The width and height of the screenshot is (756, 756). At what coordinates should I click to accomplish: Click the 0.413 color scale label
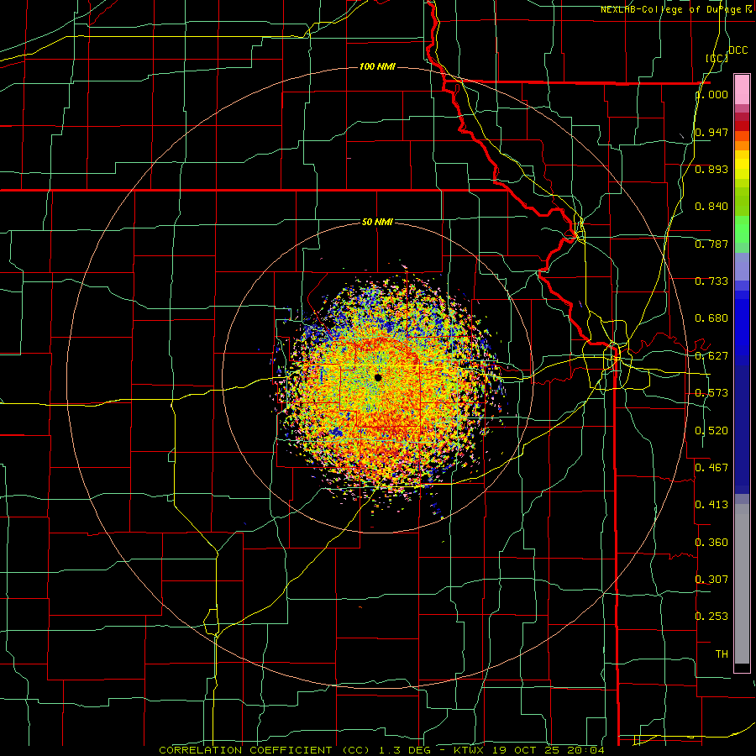pos(711,505)
